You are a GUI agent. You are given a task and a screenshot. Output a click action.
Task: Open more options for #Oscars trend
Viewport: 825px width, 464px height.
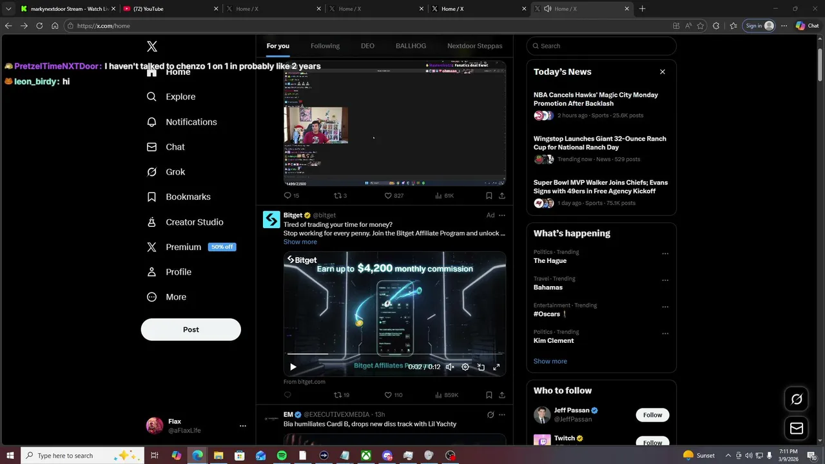tap(665, 307)
